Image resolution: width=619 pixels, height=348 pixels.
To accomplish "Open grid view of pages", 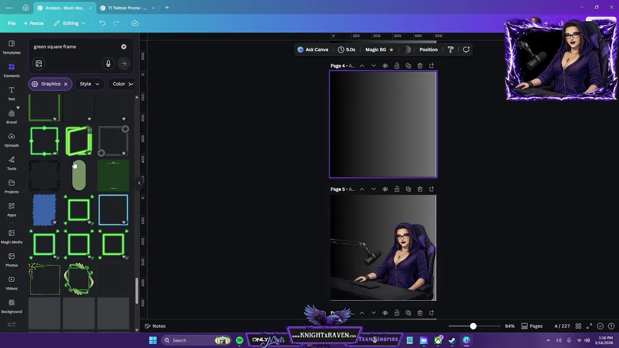I will click(578, 326).
